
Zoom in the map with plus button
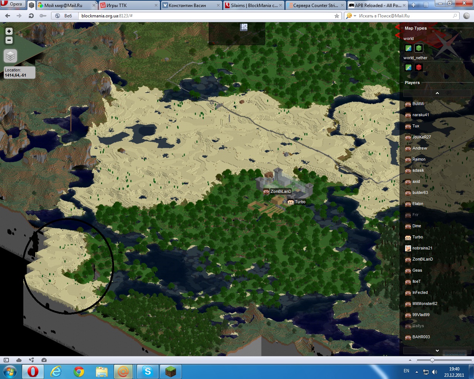9,31
